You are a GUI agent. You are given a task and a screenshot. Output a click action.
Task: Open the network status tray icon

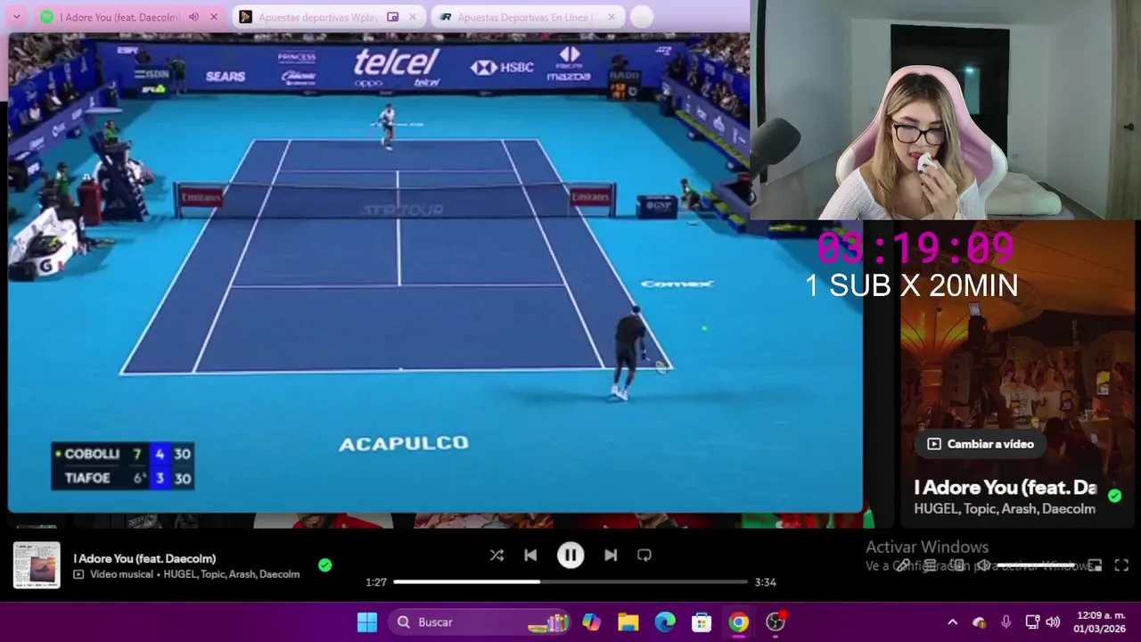click(1032, 622)
